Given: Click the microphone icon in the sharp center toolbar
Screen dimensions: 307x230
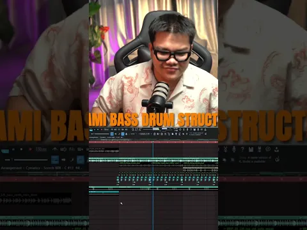Looking at the screenshot, I should coord(187,130).
